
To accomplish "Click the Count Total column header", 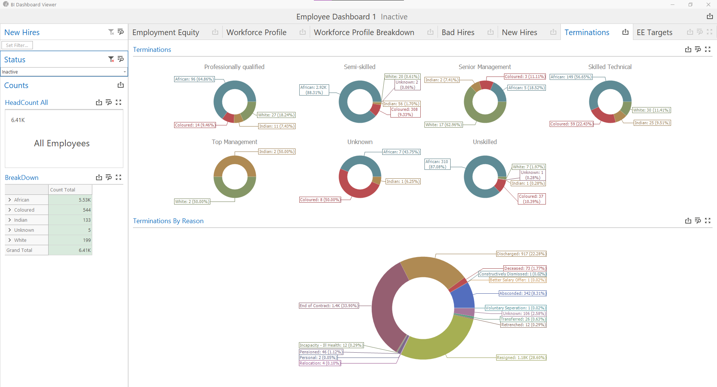I will pyautogui.click(x=70, y=190).
